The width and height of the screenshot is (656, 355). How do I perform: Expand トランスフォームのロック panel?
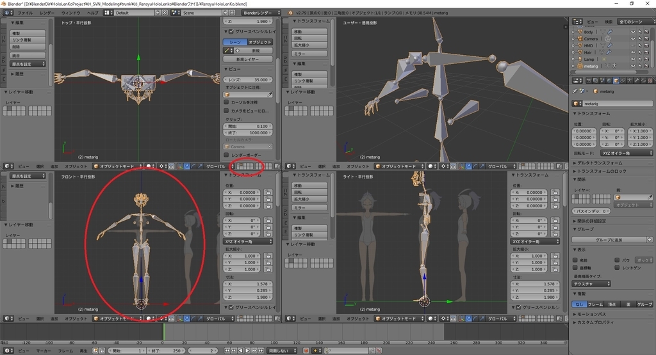[x=600, y=171]
